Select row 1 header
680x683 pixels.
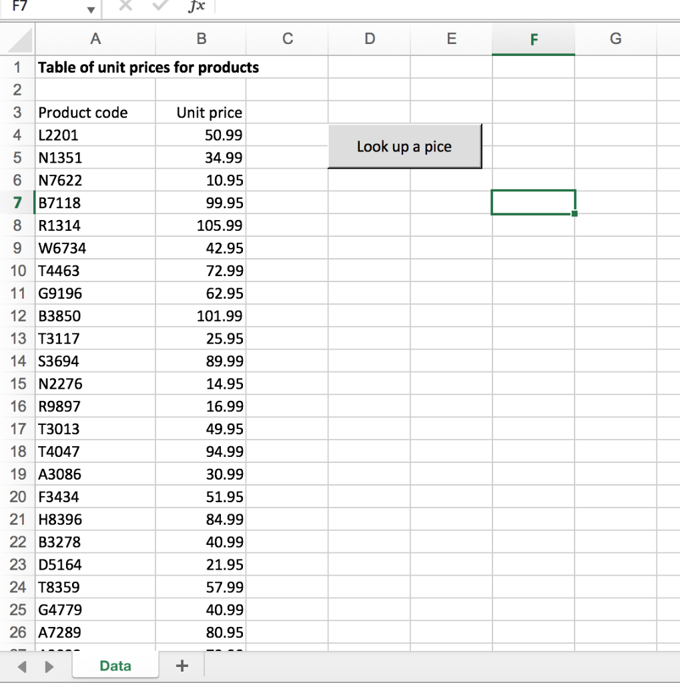17,67
